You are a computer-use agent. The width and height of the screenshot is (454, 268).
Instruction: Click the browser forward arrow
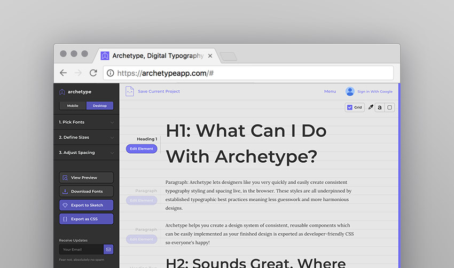click(78, 73)
